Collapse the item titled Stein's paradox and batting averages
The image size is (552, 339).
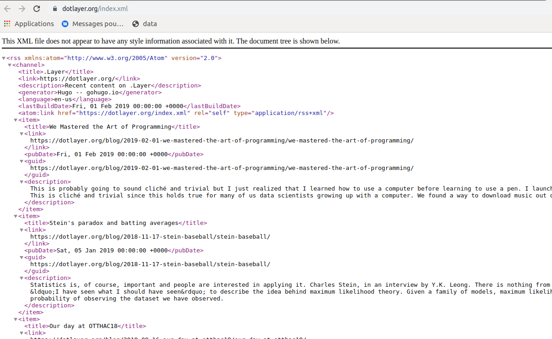[16, 217]
